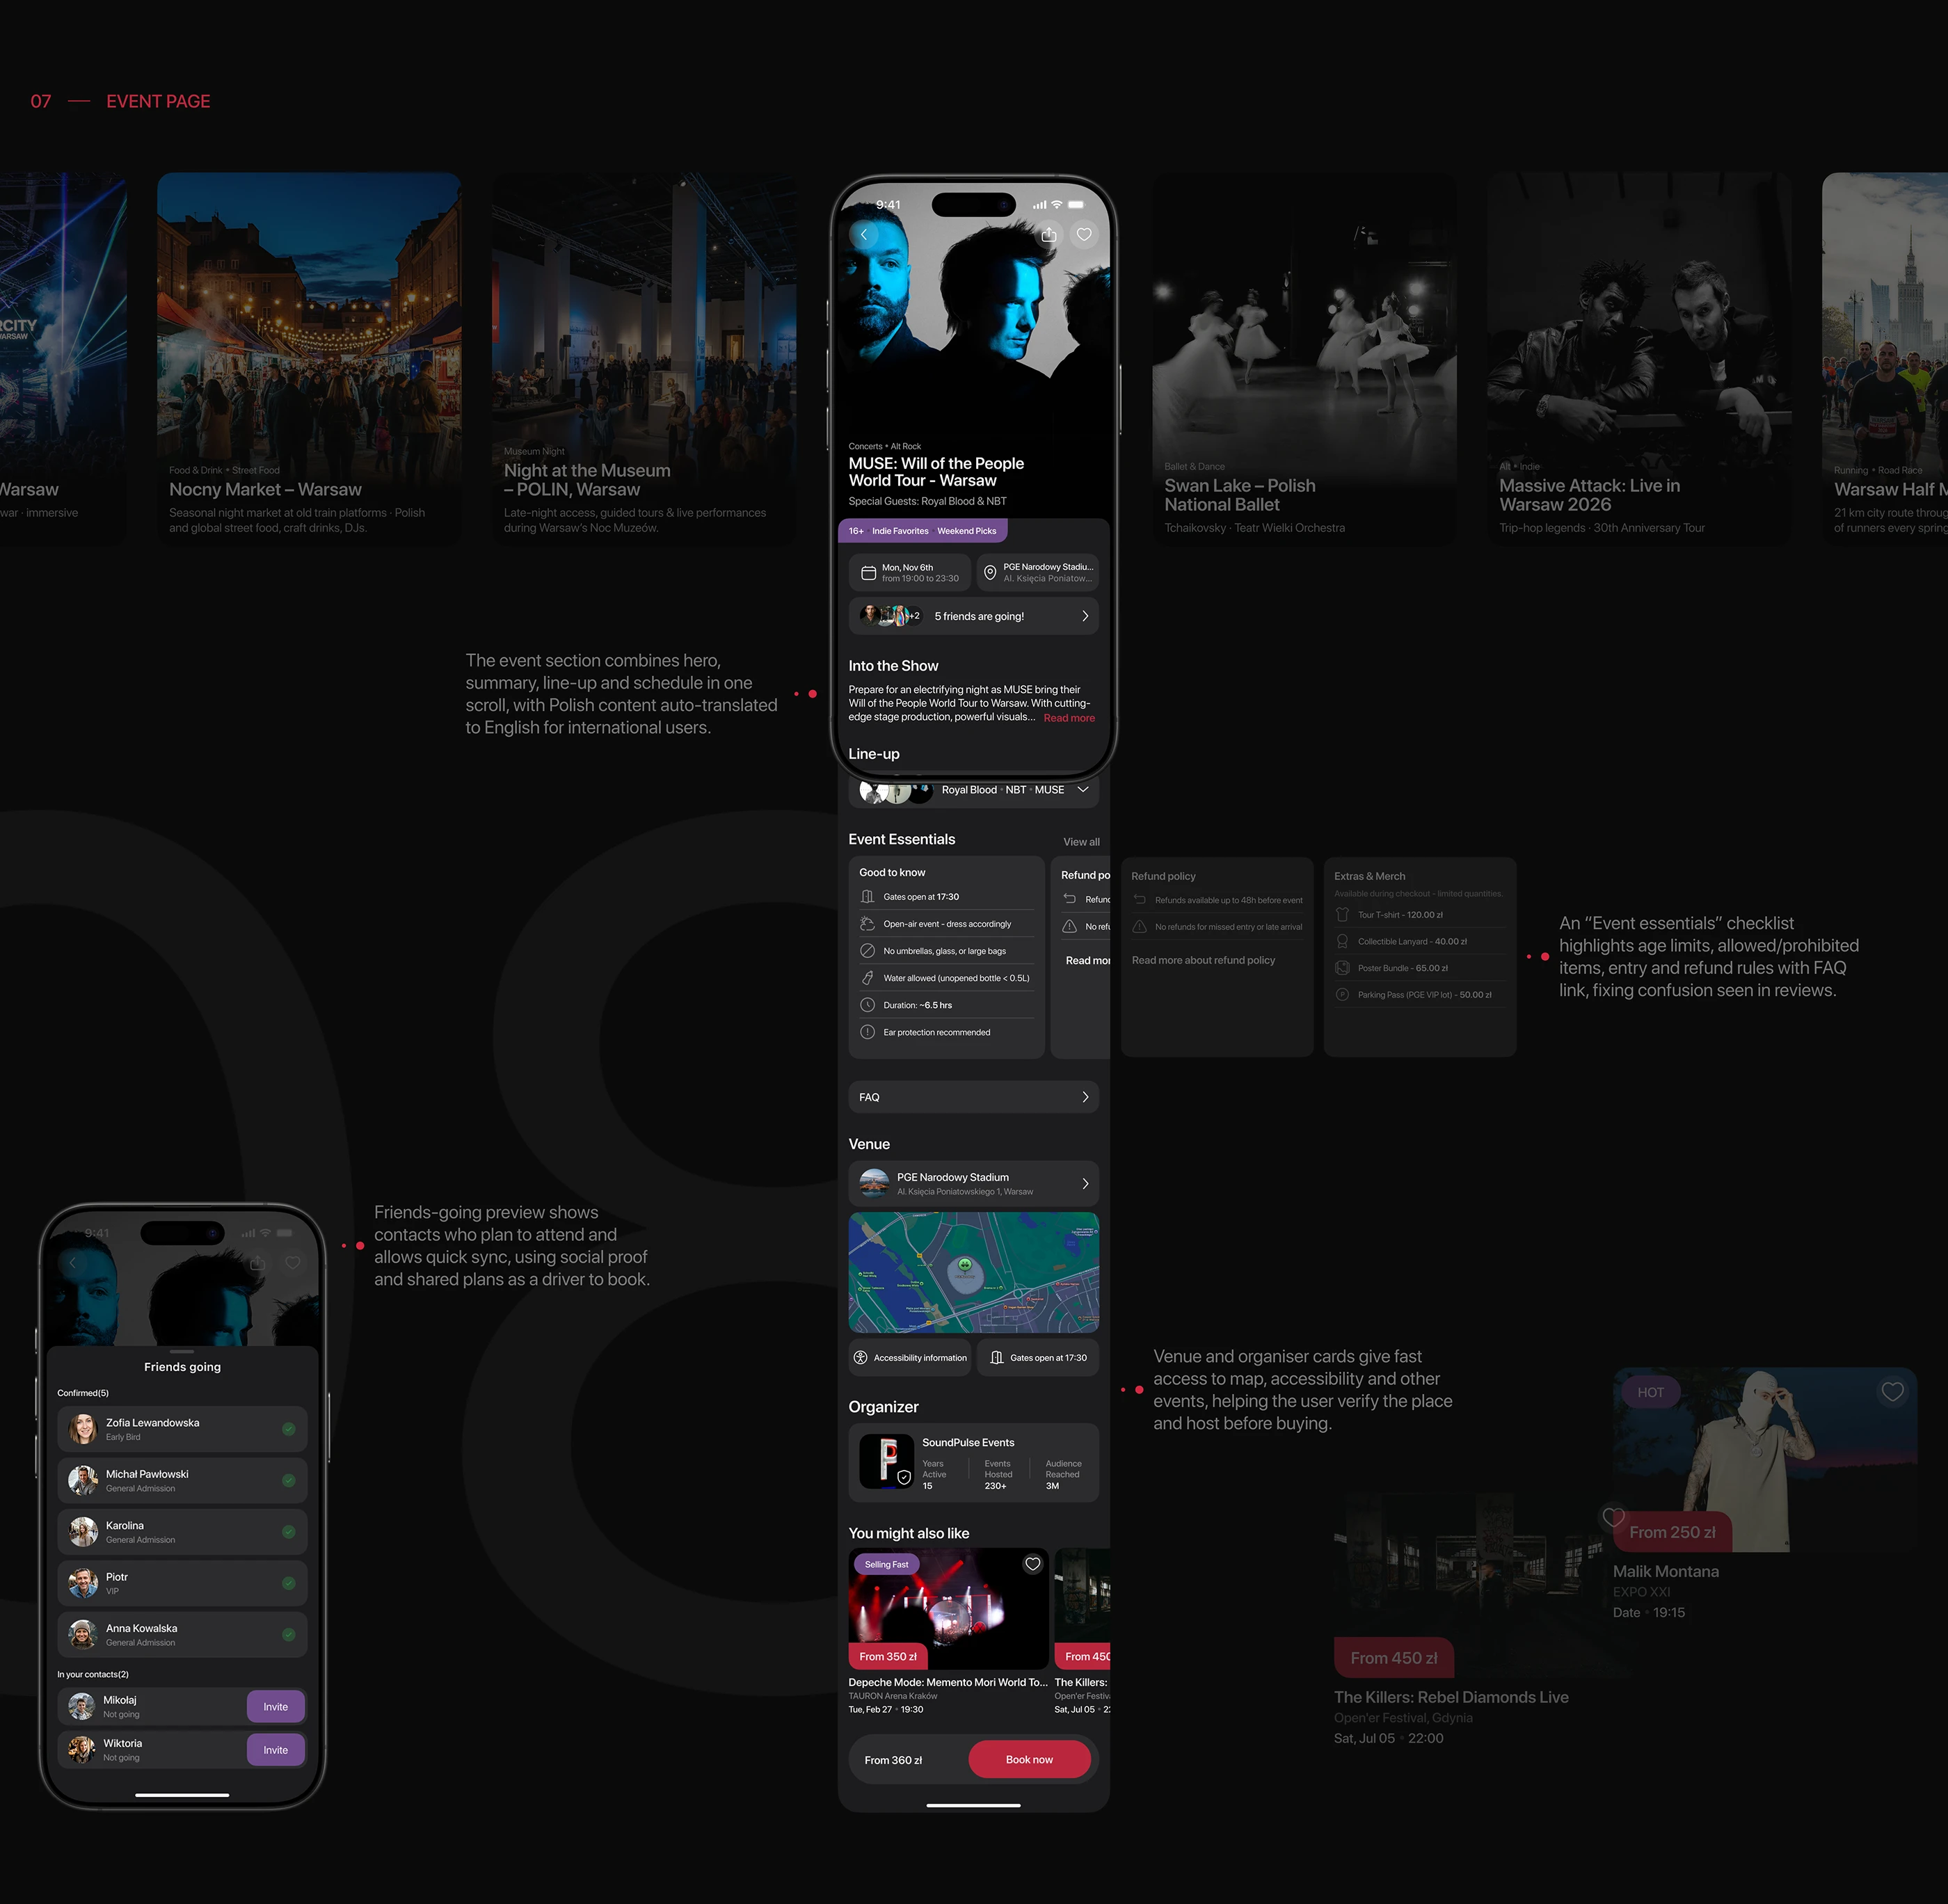The width and height of the screenshot is (1948, 1904).
Task: Select the Weekend Picks tag
Action: pos(966,531)
